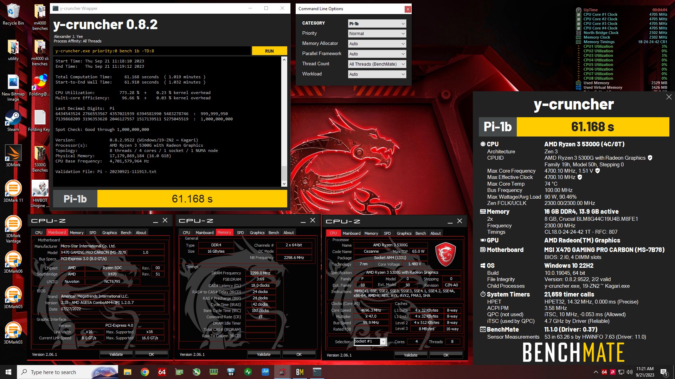Click the y-cruncher output scrollbar thumb

(x=284, y=173)
